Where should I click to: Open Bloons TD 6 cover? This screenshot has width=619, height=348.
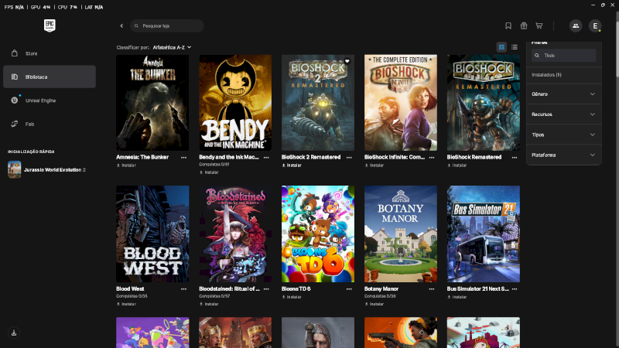(x=318, y=234)
